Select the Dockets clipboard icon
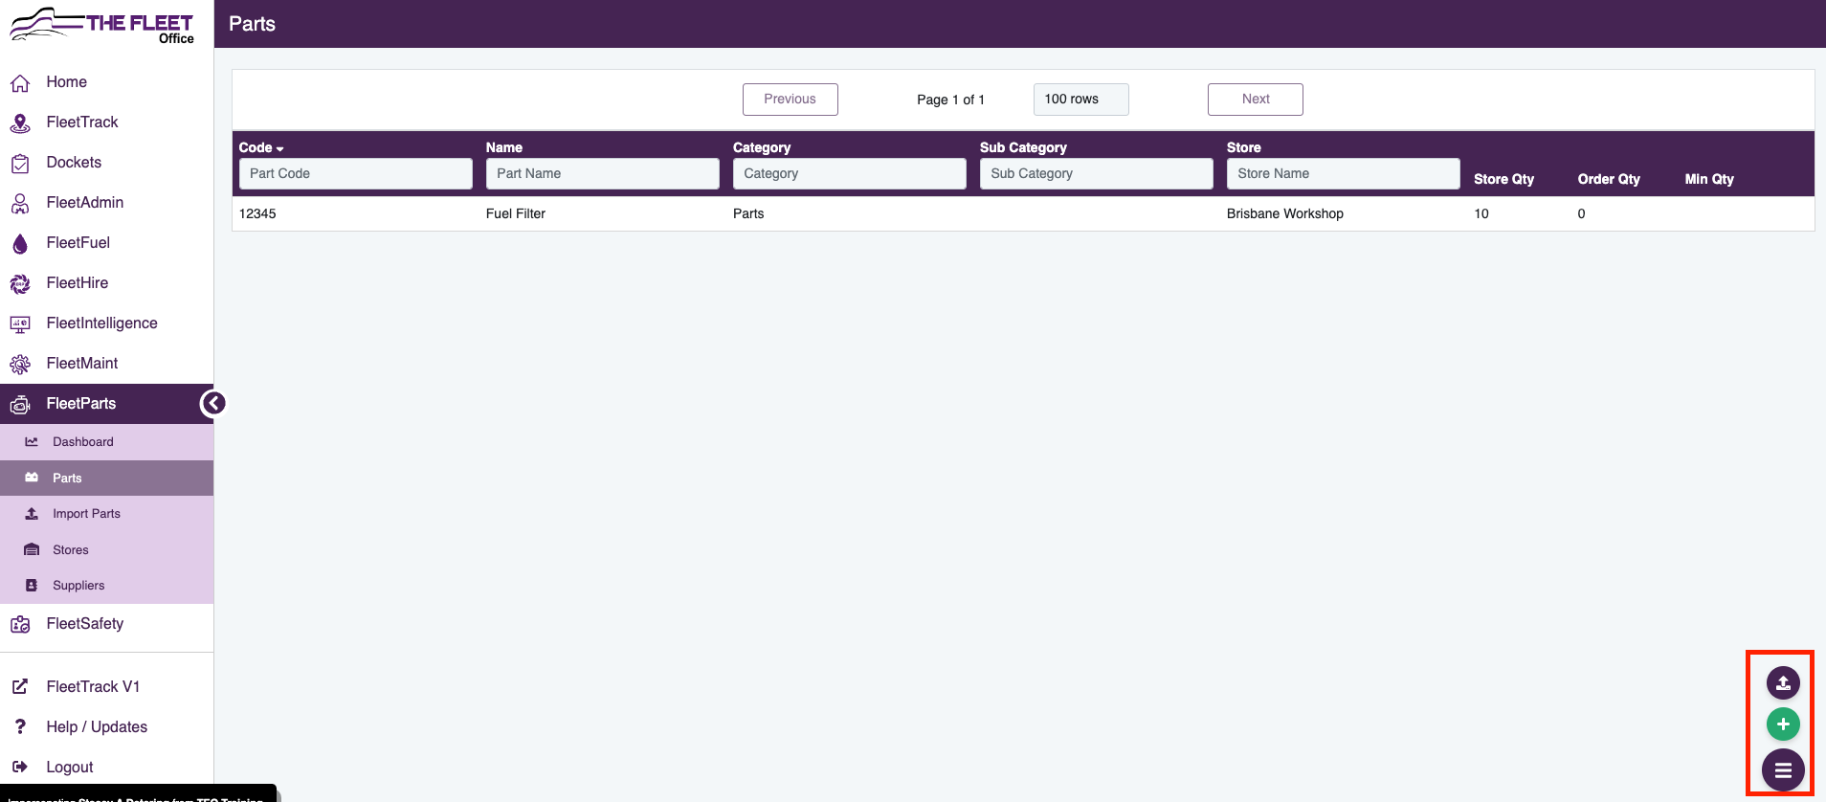Image resolution: width=1826 pixels, height=802 pixels. pos(20,163)
